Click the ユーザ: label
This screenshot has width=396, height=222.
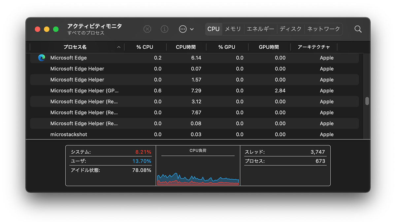78,161
